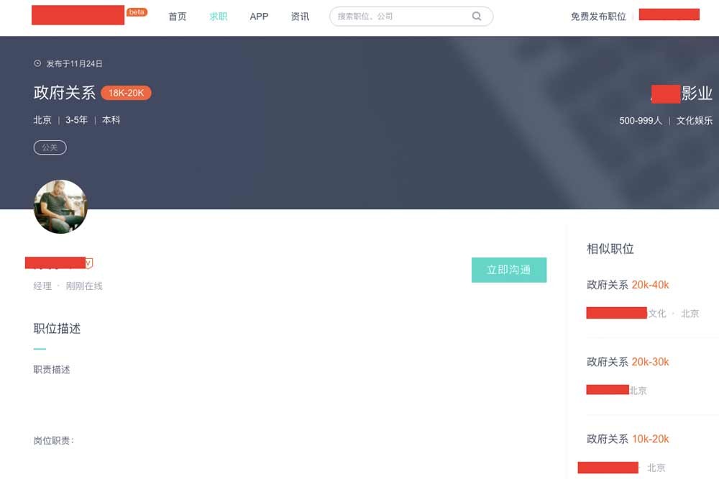Click the 18K-20K salary badge

tap(126, 93)
